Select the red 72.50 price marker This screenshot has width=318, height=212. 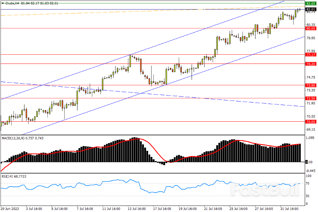310,99
